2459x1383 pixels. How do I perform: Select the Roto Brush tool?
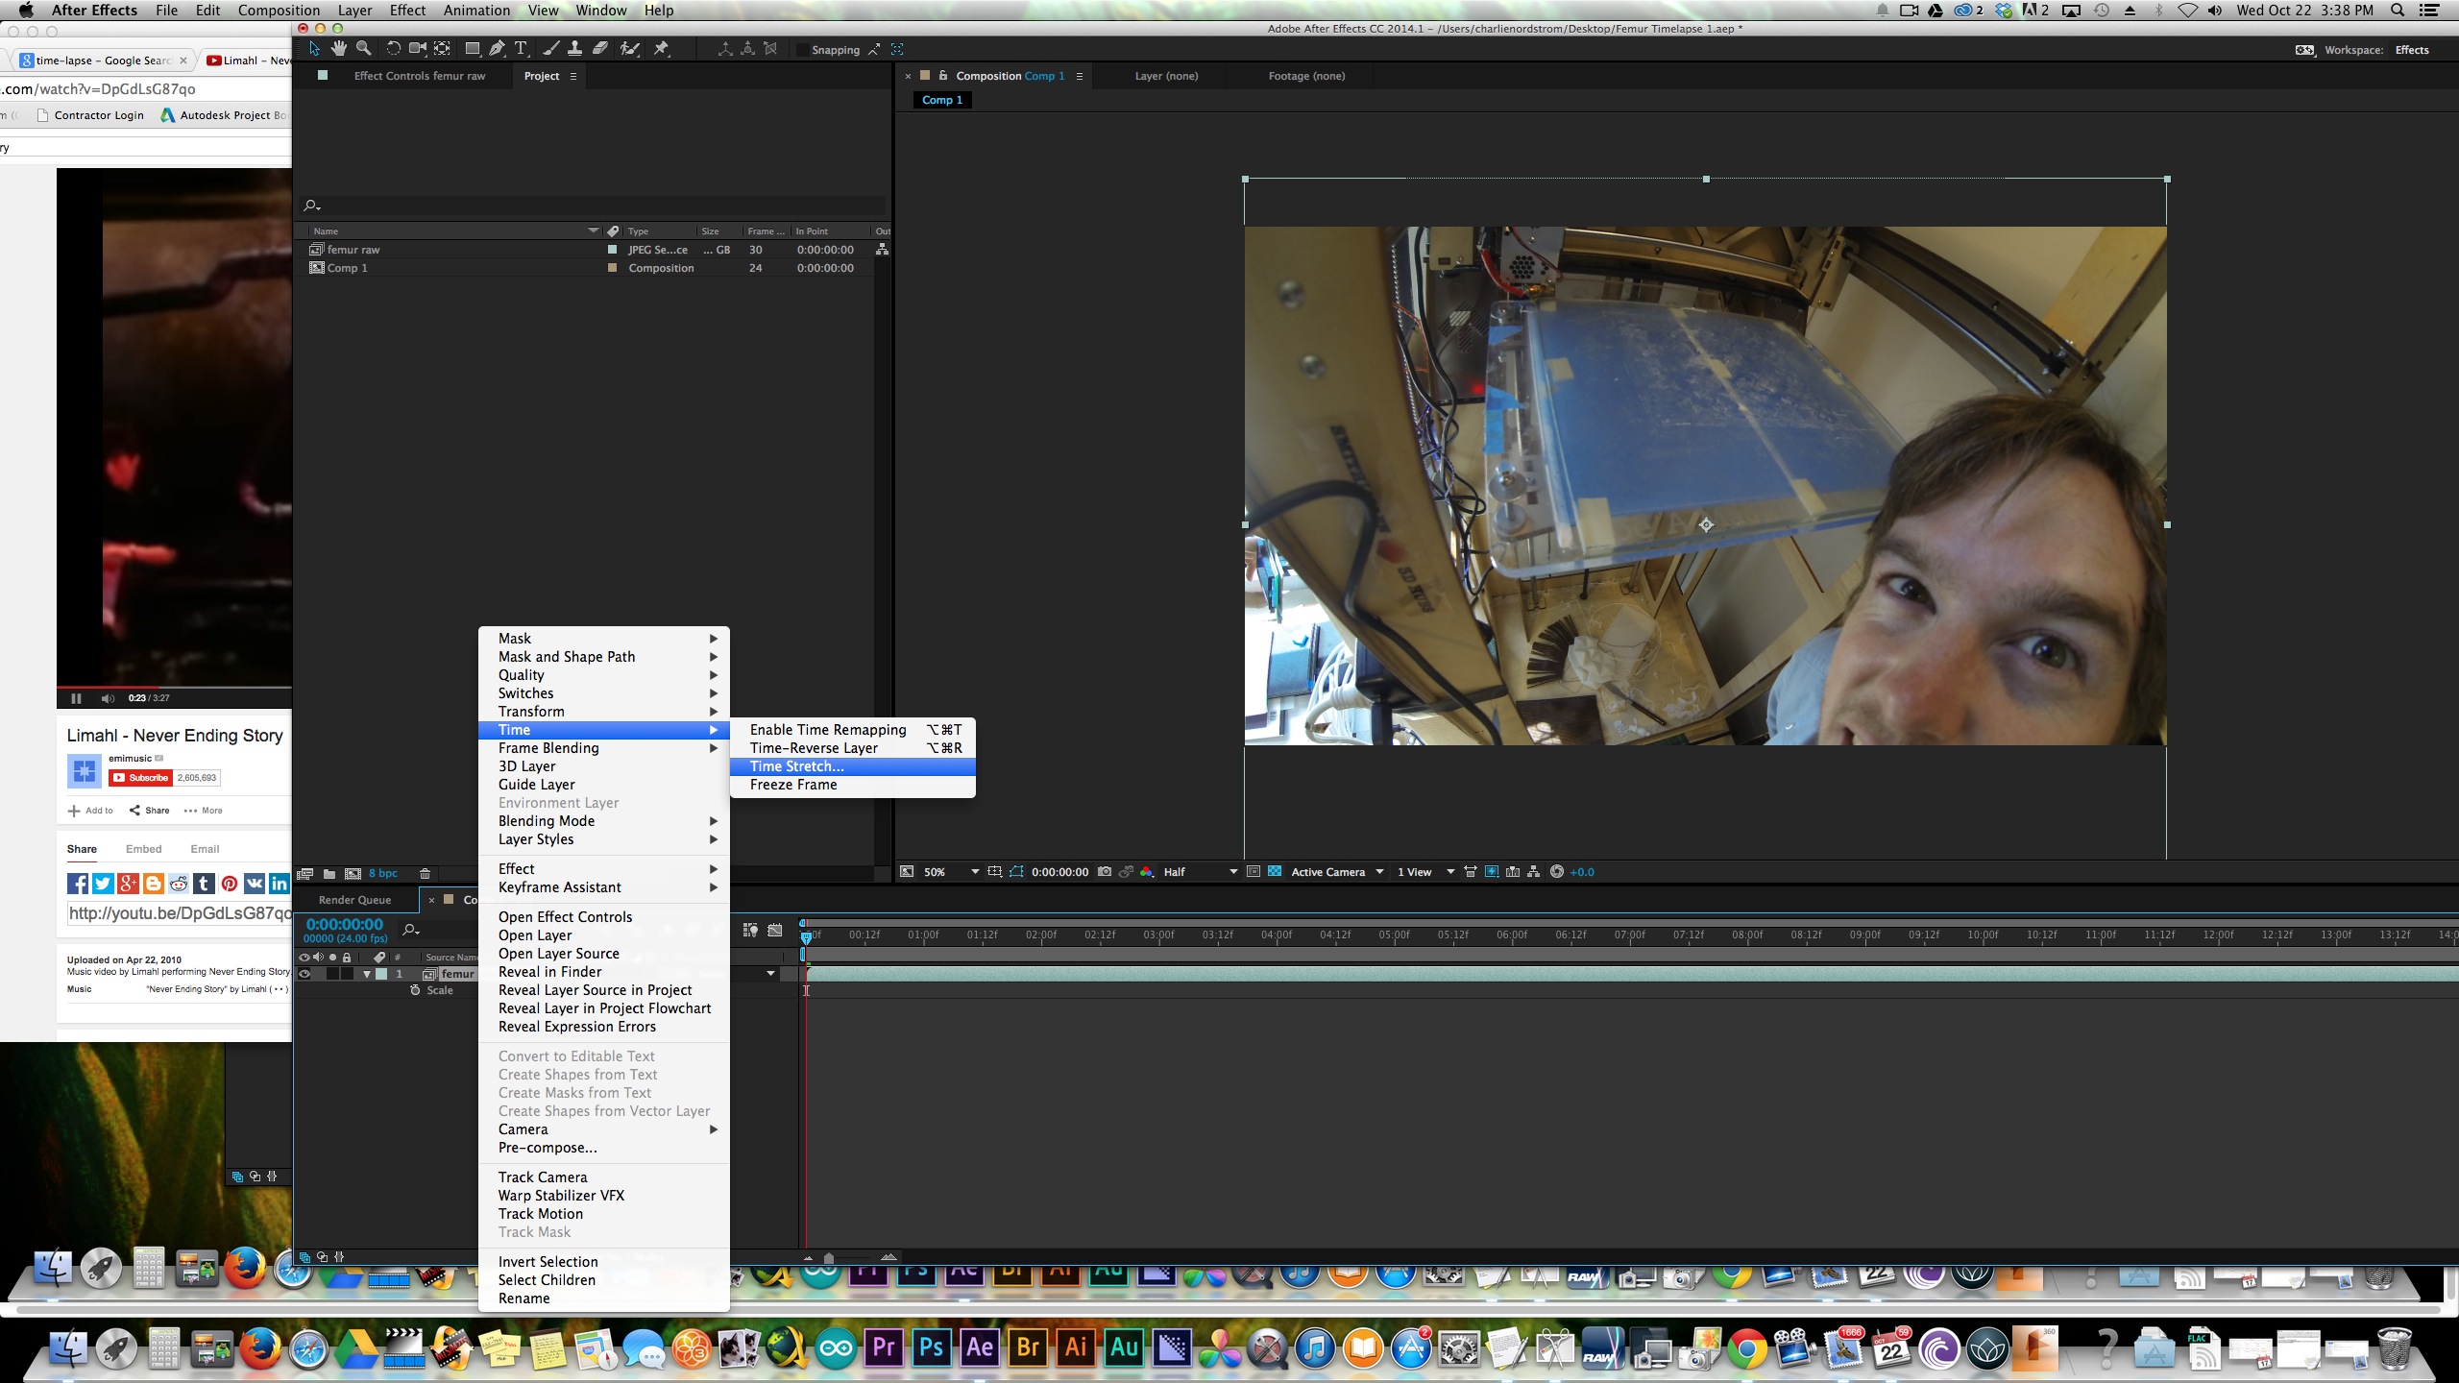pos(630,49)
